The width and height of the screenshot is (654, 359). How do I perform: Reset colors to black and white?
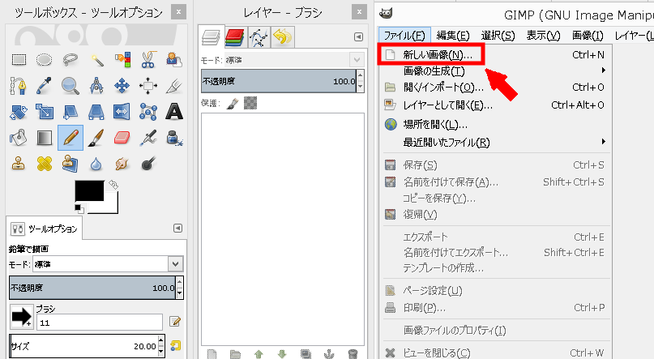[79, 208]
